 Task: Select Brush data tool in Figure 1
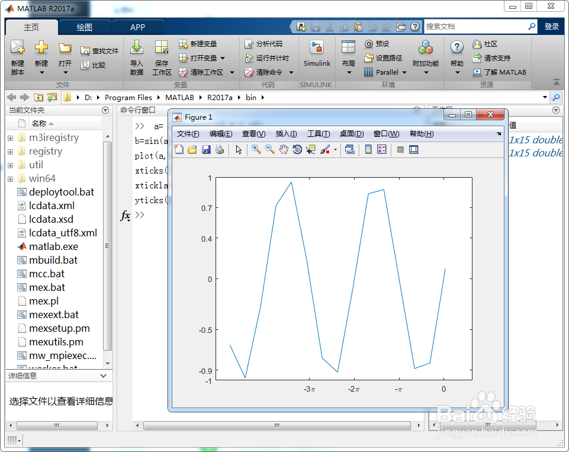coord(325,149)
